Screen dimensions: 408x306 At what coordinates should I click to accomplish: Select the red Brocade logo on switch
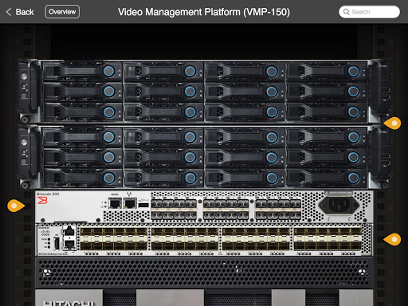tap(42, 201)
